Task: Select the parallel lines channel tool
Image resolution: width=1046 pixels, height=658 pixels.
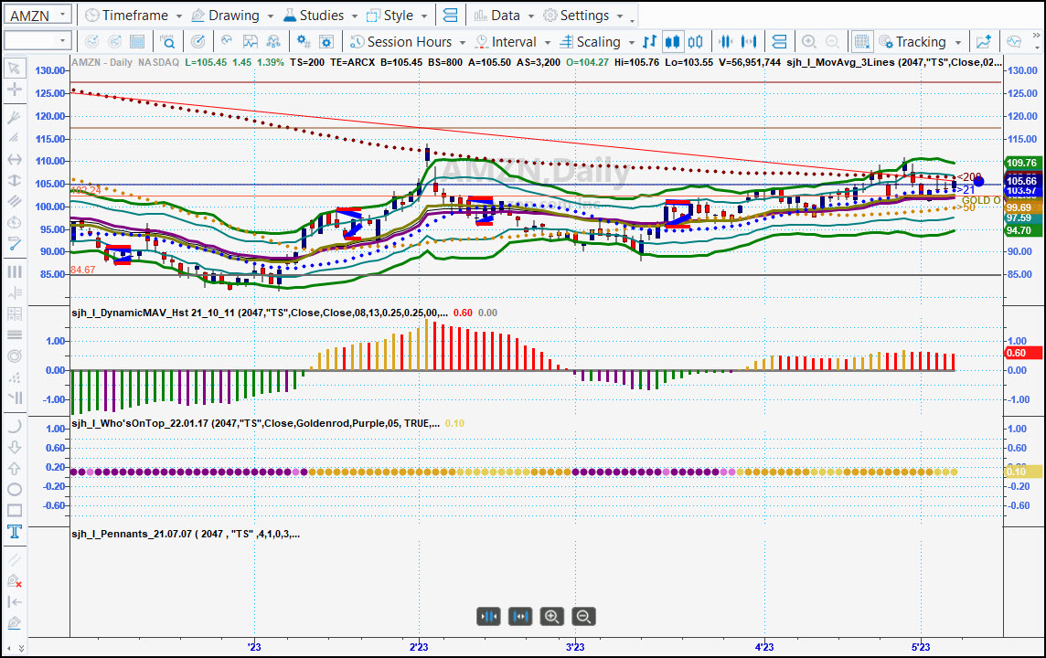Action: 14,201
